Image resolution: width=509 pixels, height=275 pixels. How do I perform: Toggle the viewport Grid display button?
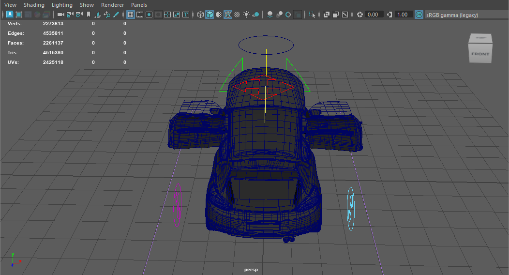point(131,15)
